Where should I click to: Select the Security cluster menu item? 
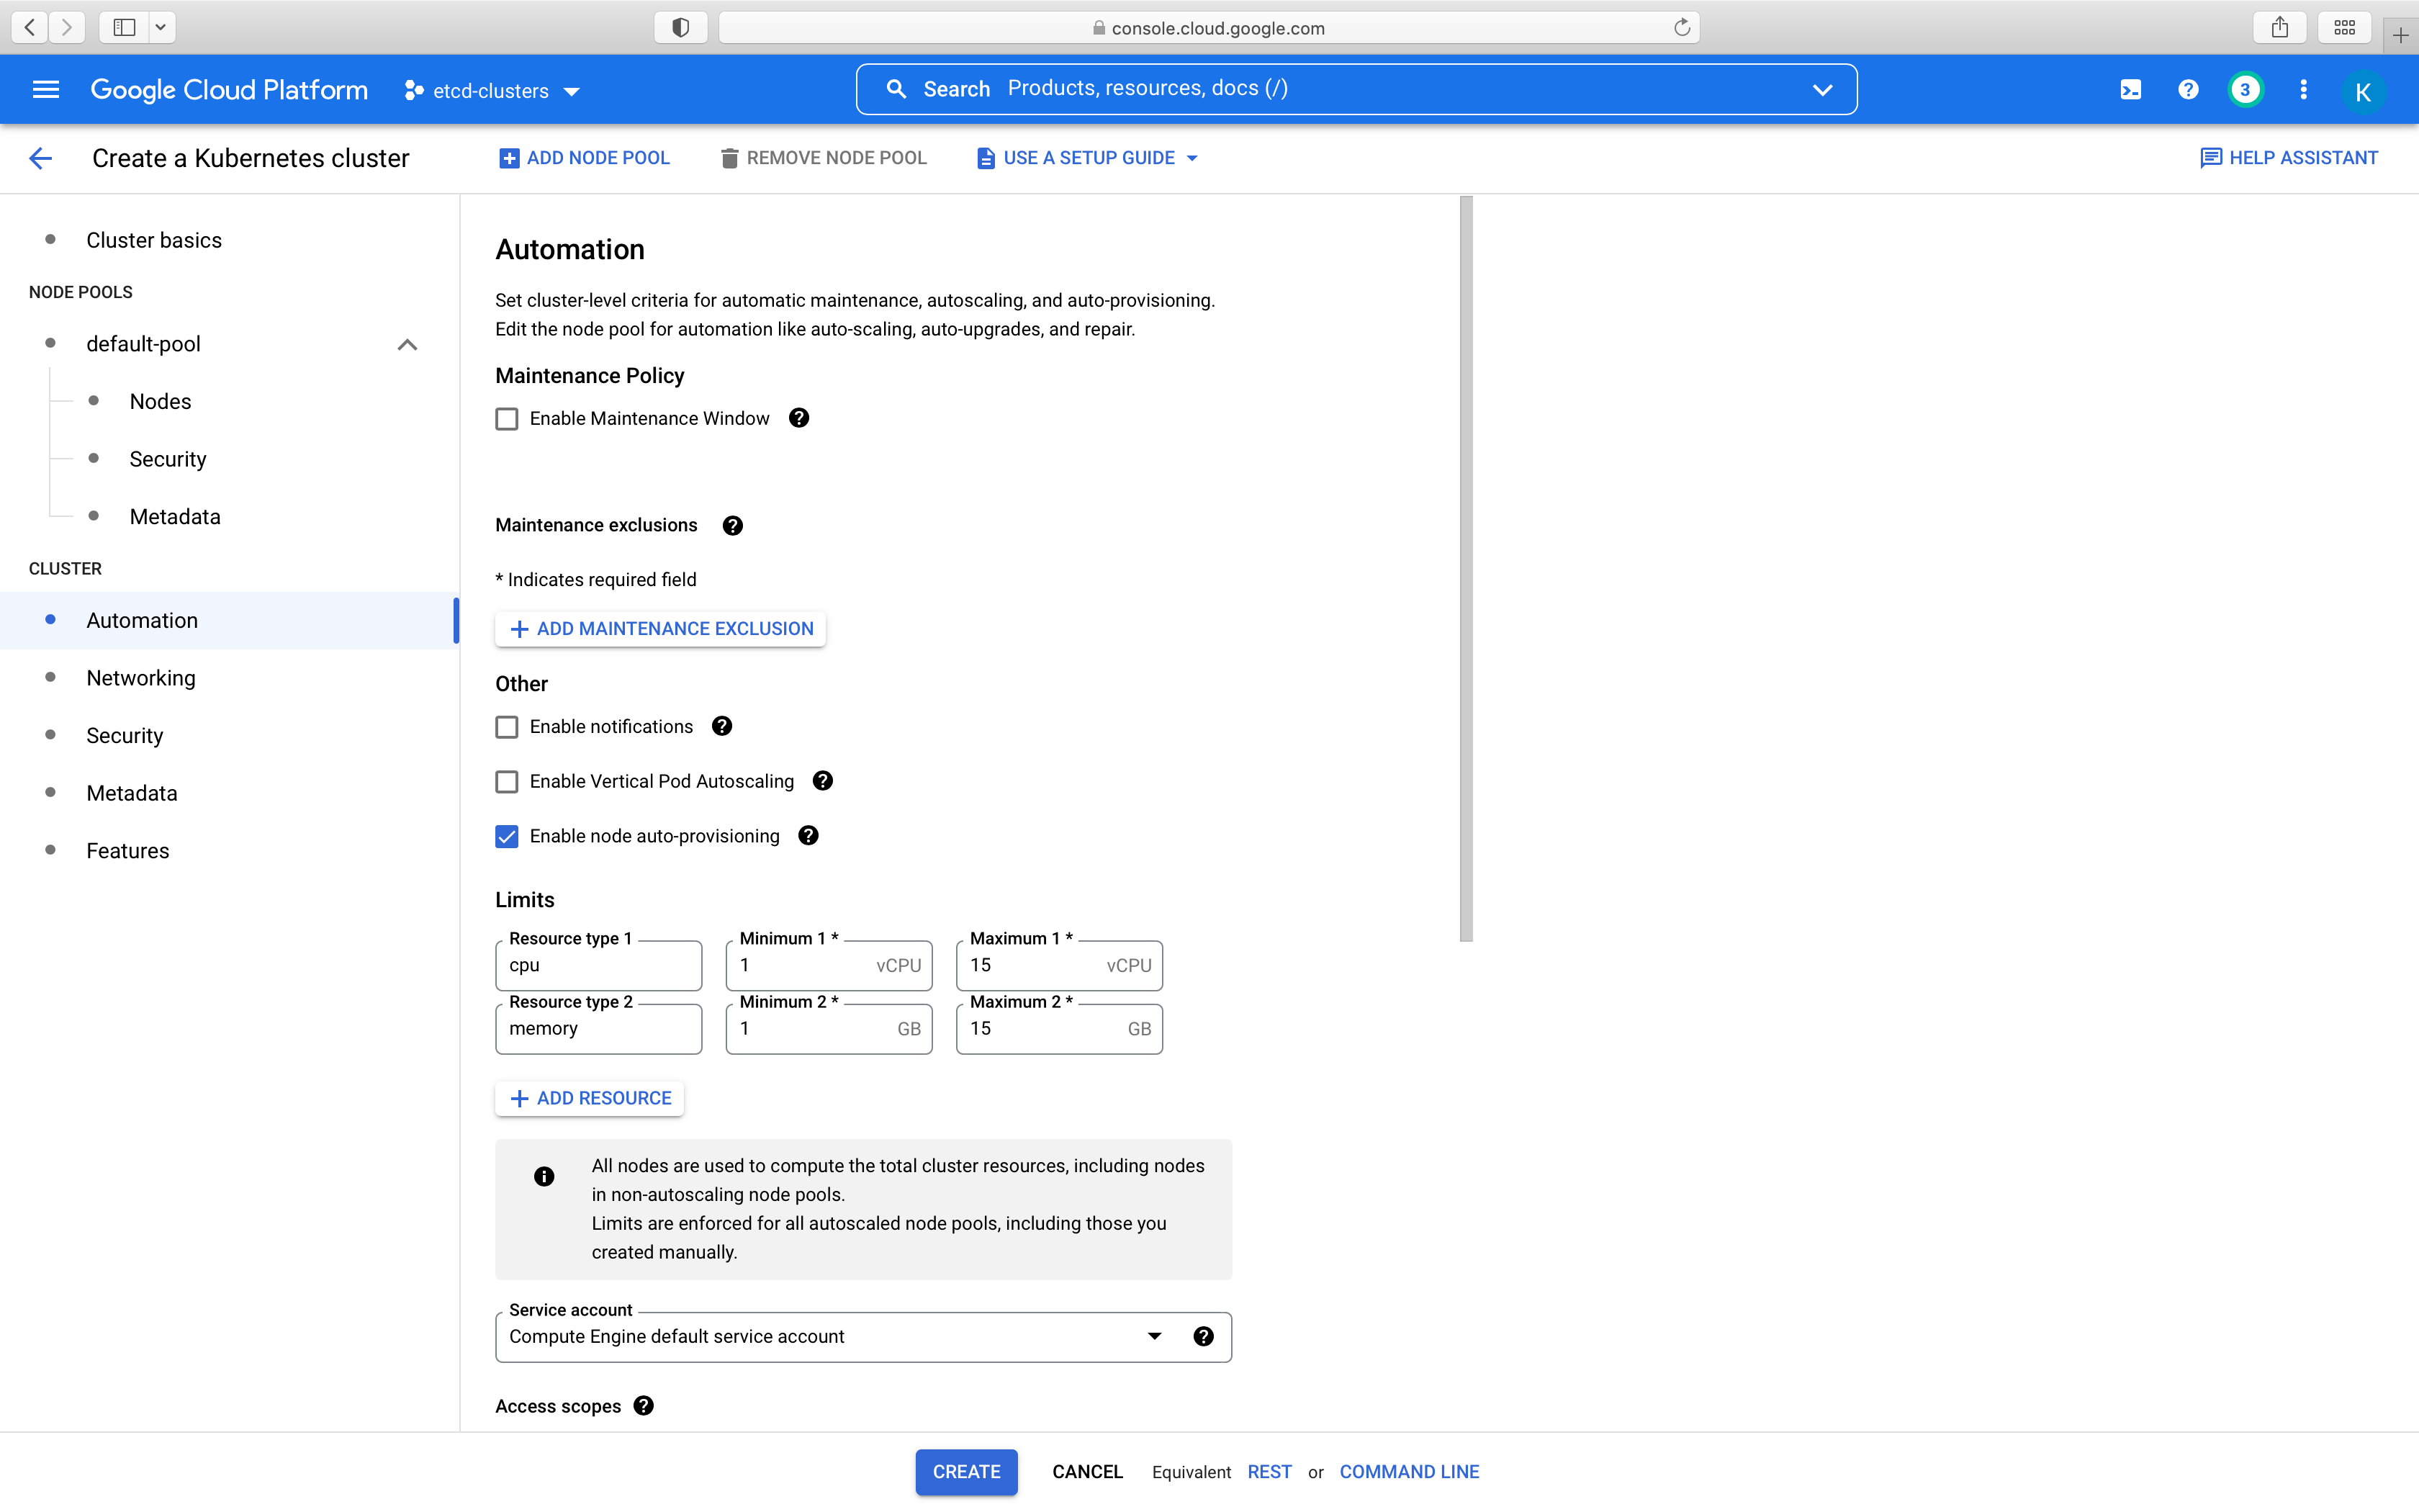point(124,735)
